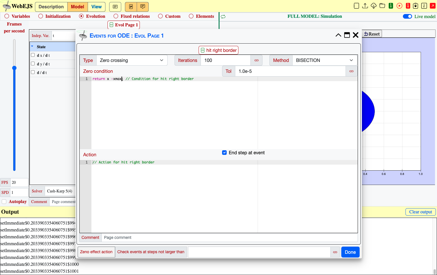Click the refresh icon next to FULL MODEL

click(223, 17)
